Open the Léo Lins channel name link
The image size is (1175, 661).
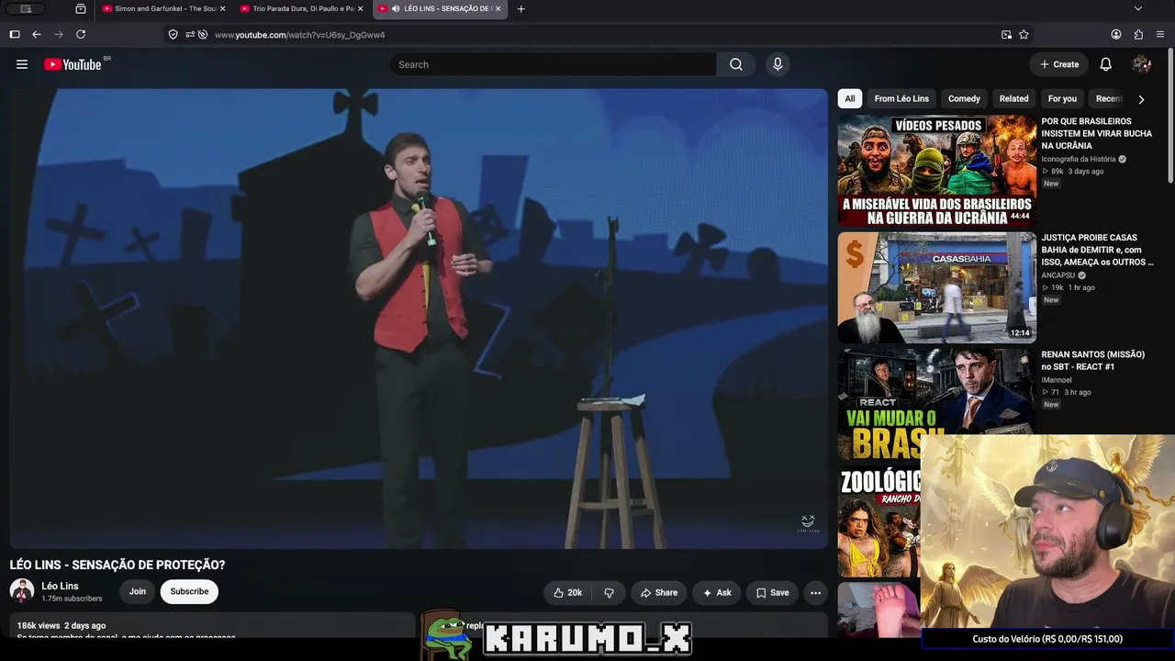pos(60,586)
